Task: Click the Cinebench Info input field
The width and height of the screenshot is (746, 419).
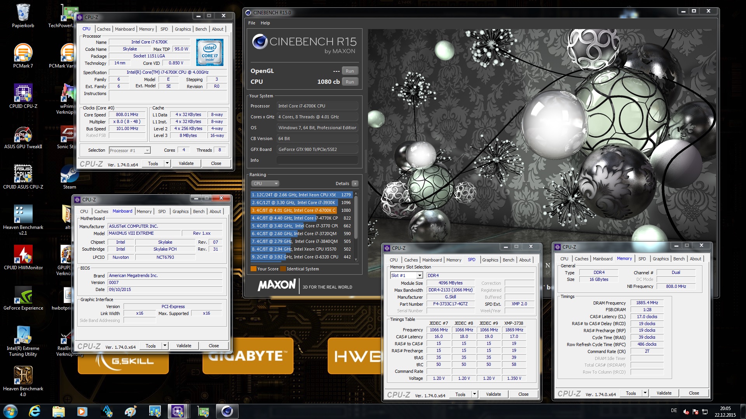Action: coord(317,160)
